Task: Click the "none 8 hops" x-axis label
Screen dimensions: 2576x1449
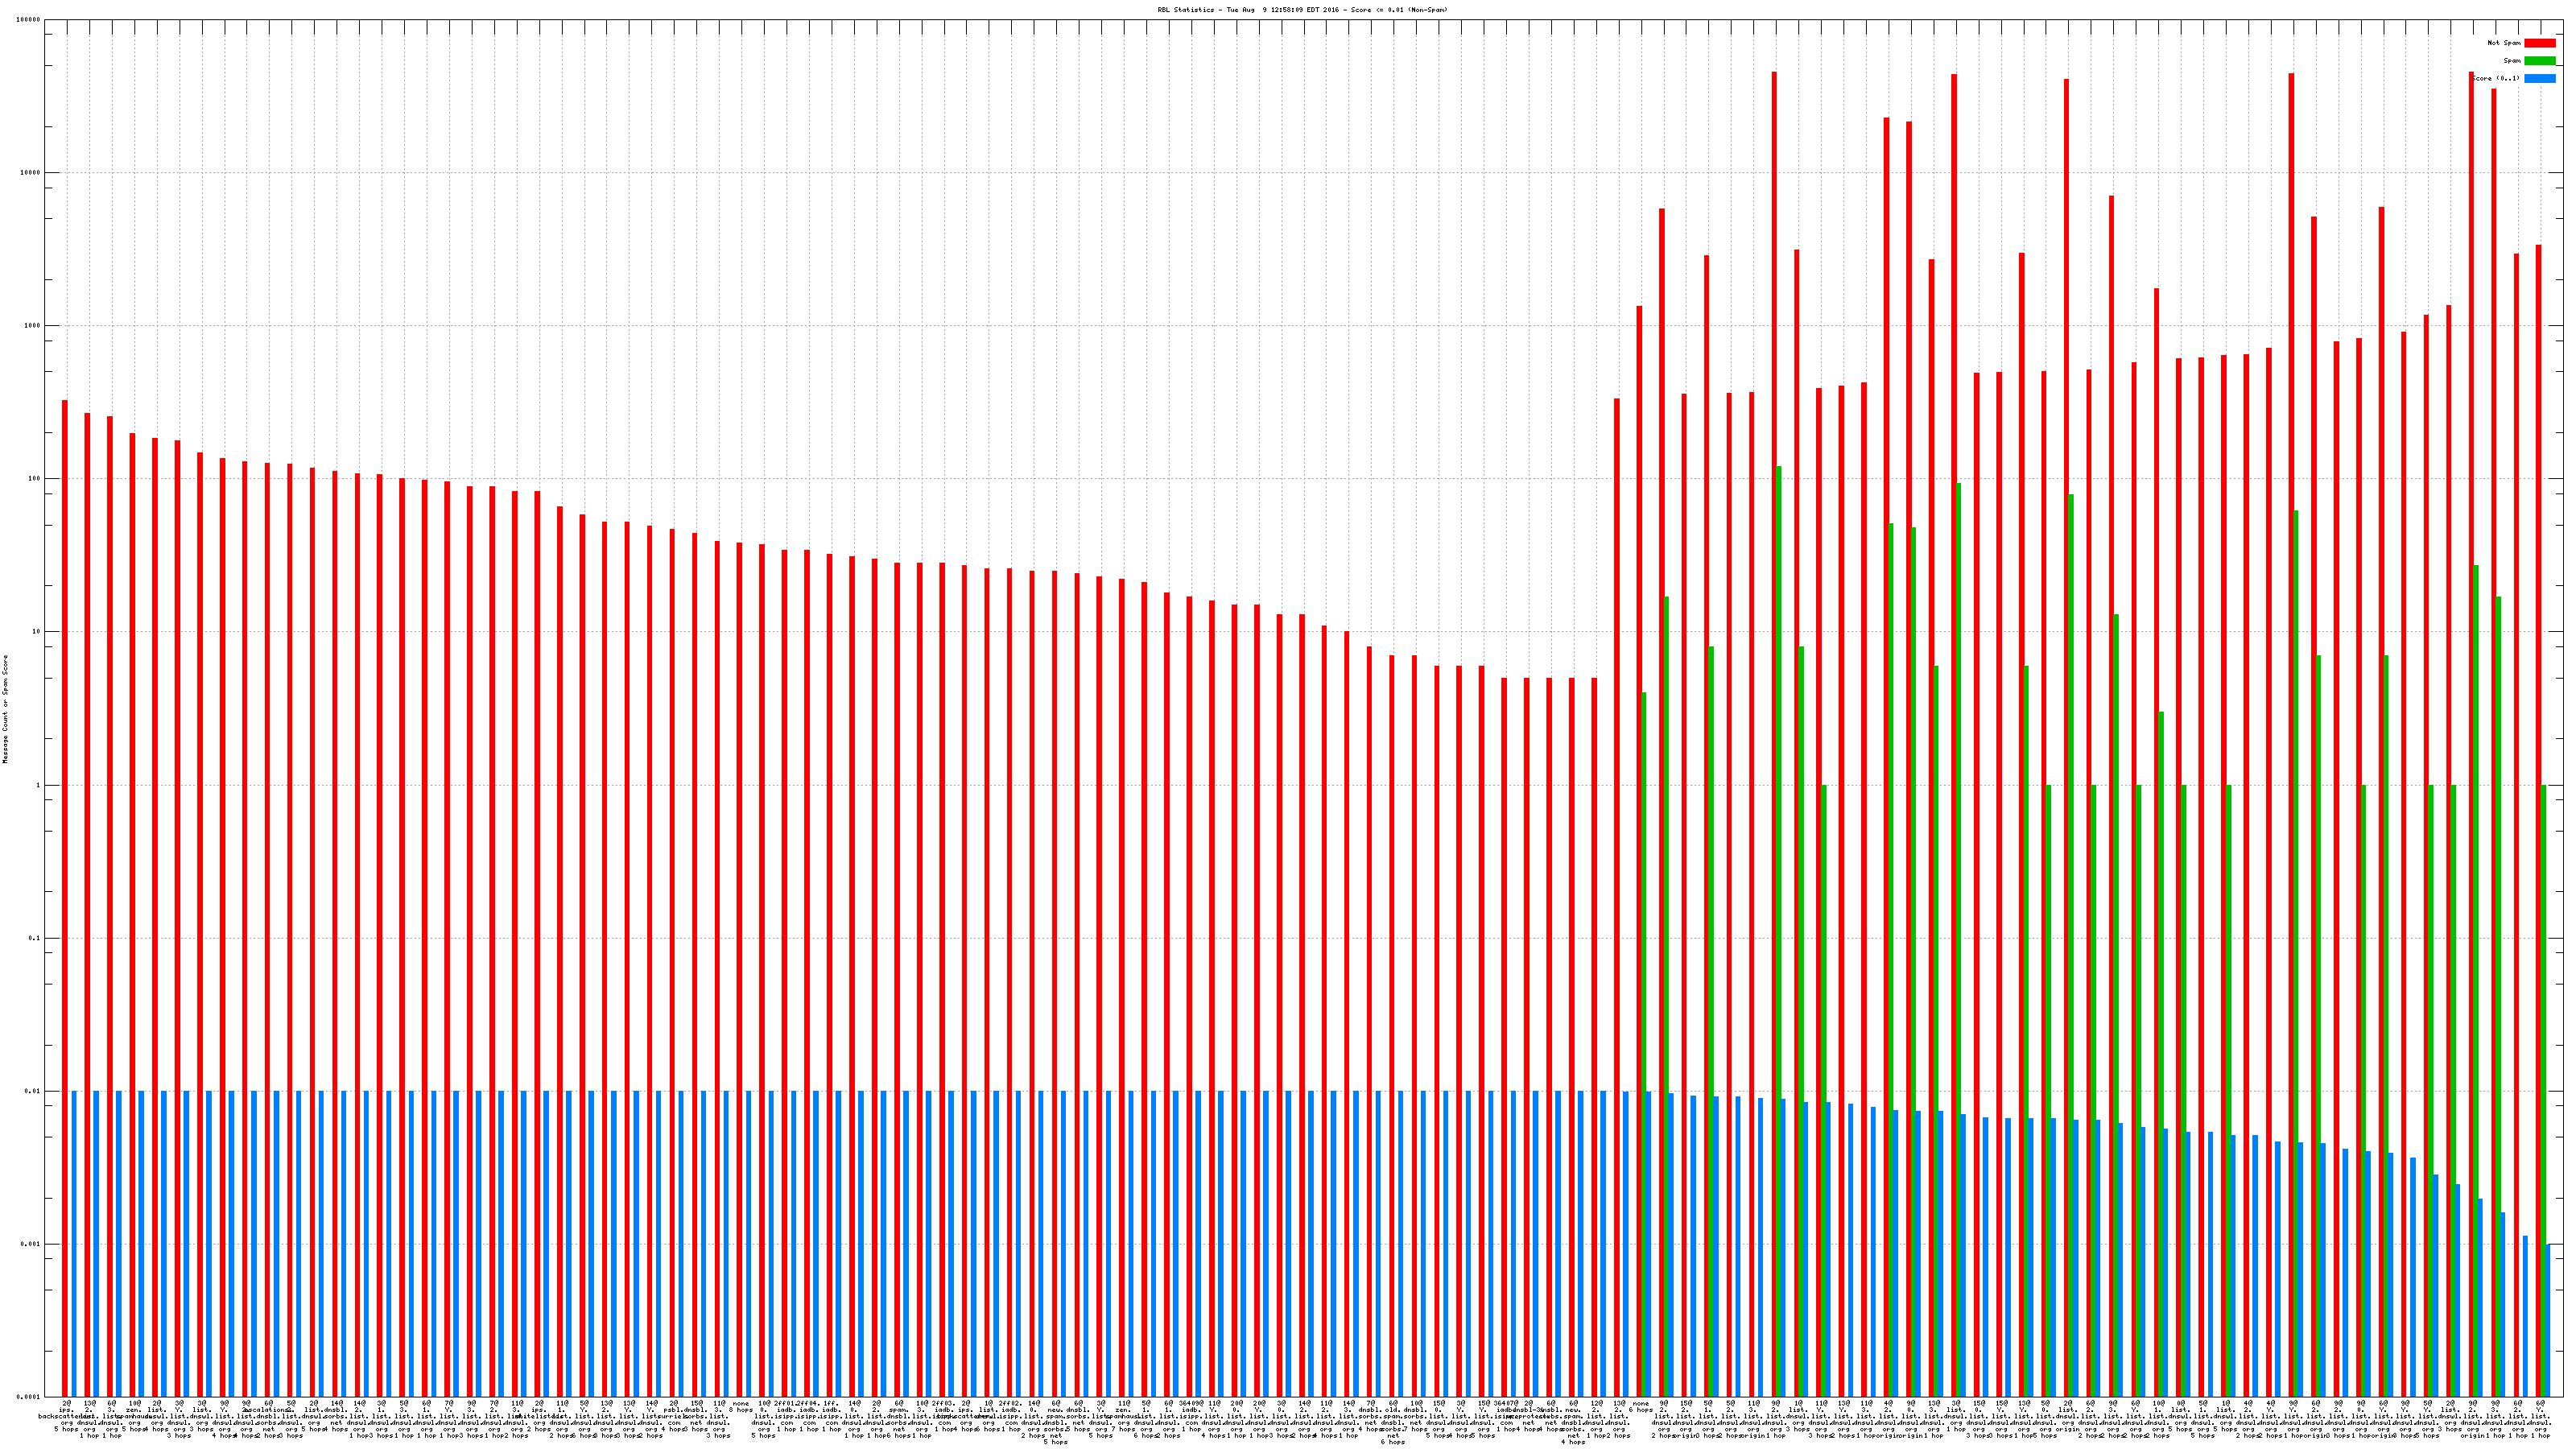Action: (x=741, y=1407)
